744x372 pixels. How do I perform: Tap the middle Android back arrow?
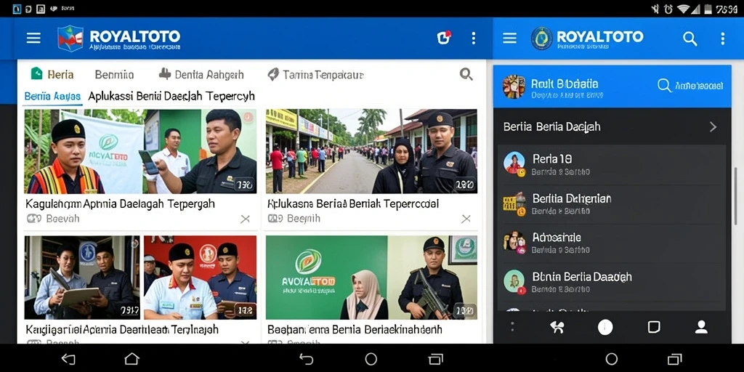pyautogui.click(x=307, y=359)
